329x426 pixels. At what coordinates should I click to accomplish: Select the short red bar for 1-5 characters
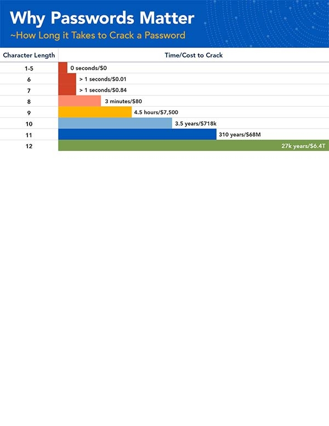(63, 68)
